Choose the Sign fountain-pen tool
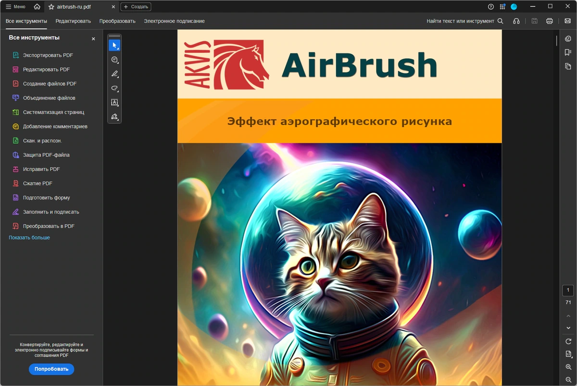Image resolution: width=577 pixels, height=386 pixels. tap(114, 117)
